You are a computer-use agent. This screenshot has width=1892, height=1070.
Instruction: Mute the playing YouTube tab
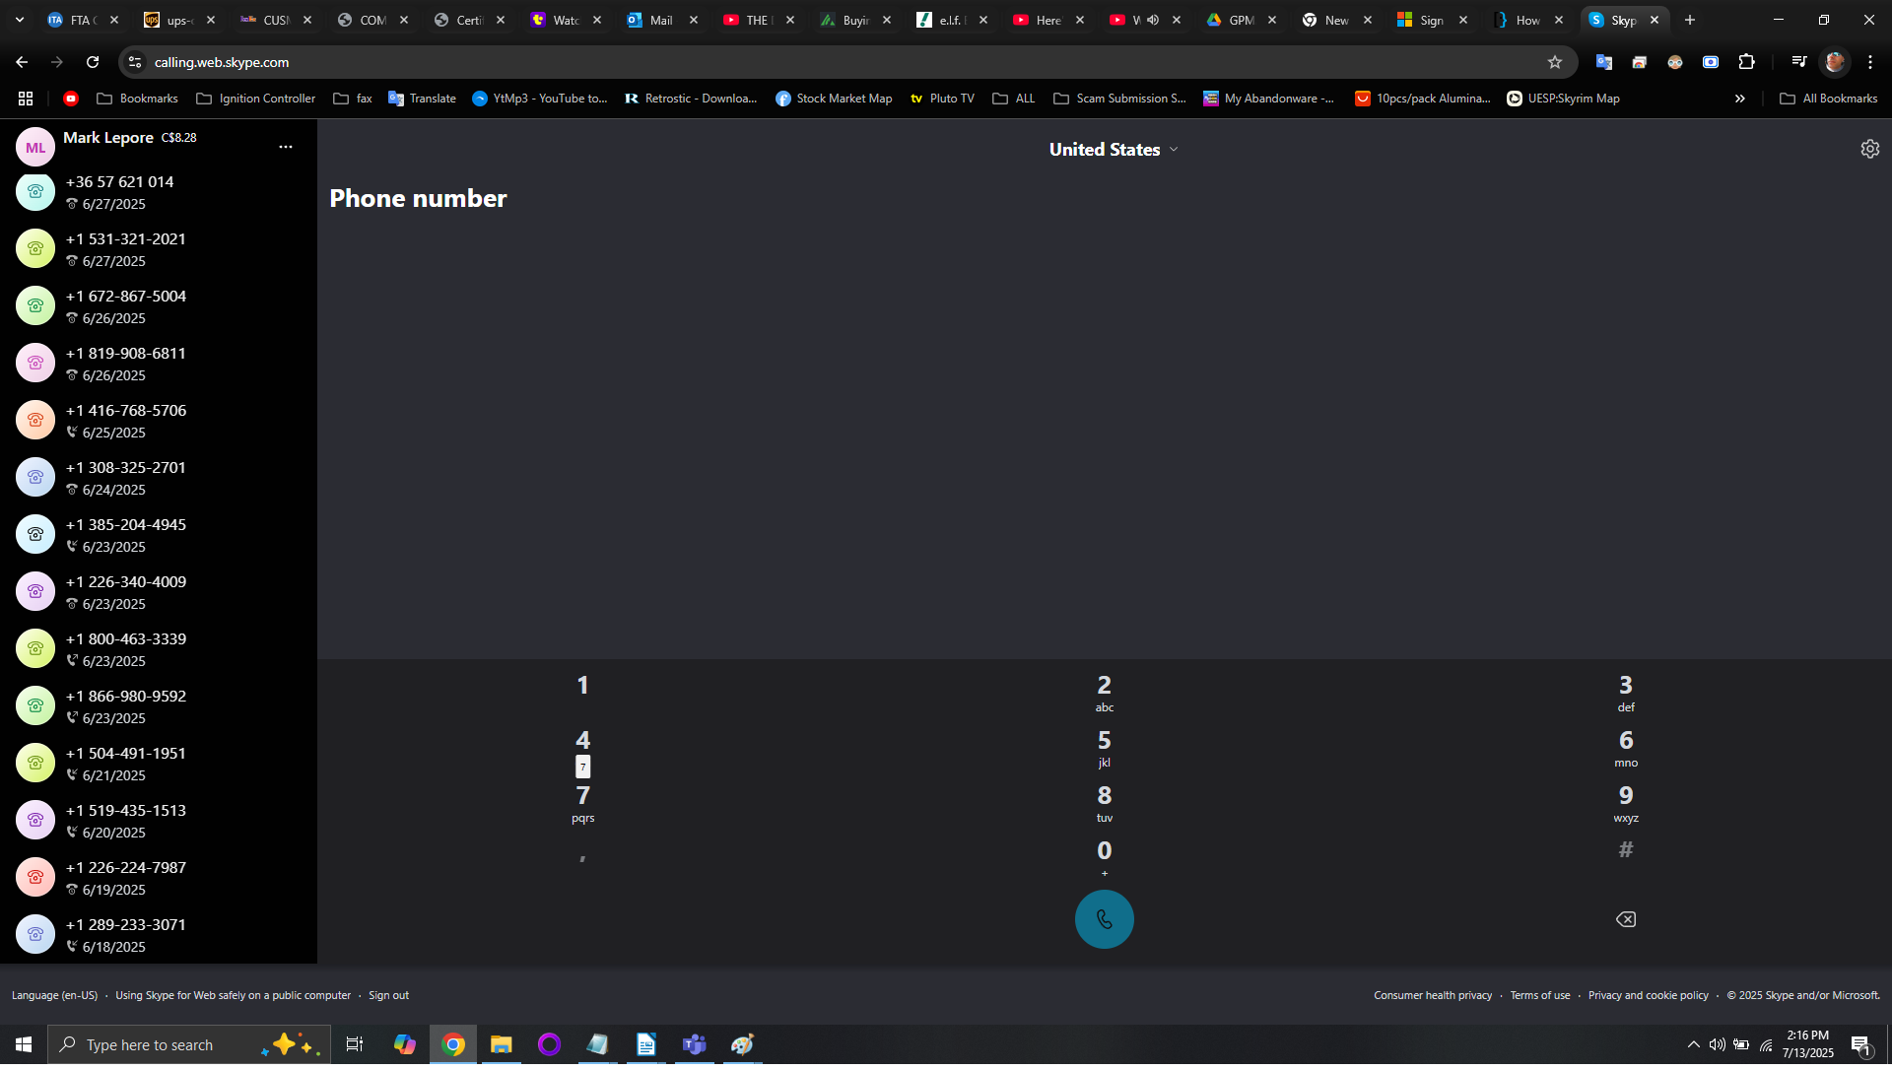point(1153,20)
